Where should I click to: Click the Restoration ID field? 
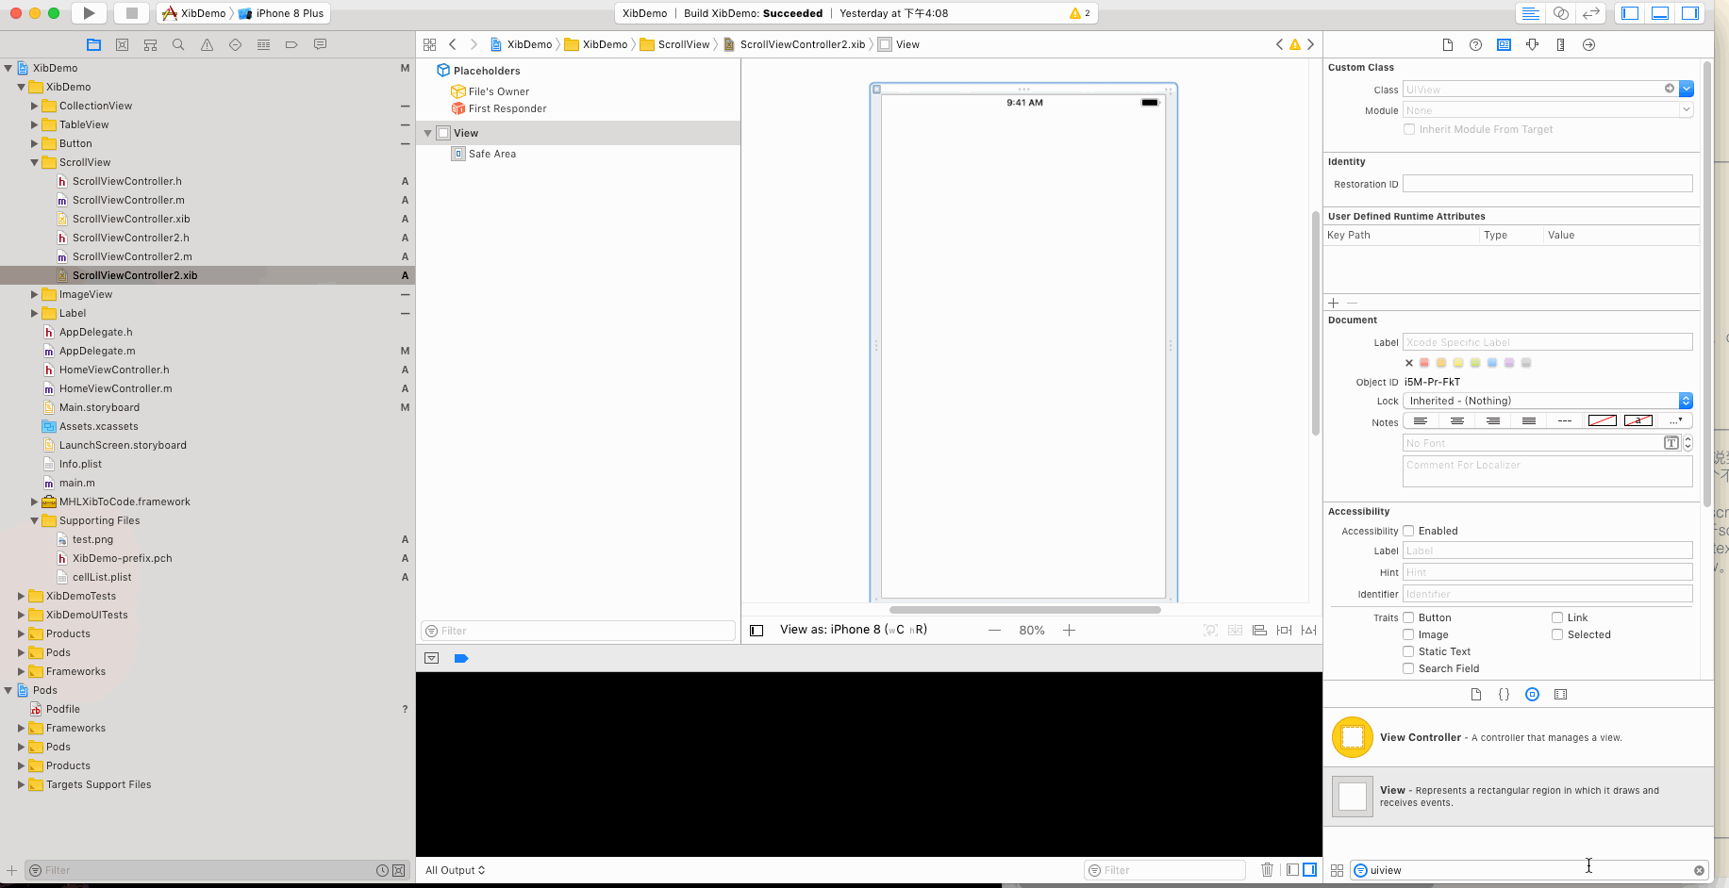(x=1547, y=184)
